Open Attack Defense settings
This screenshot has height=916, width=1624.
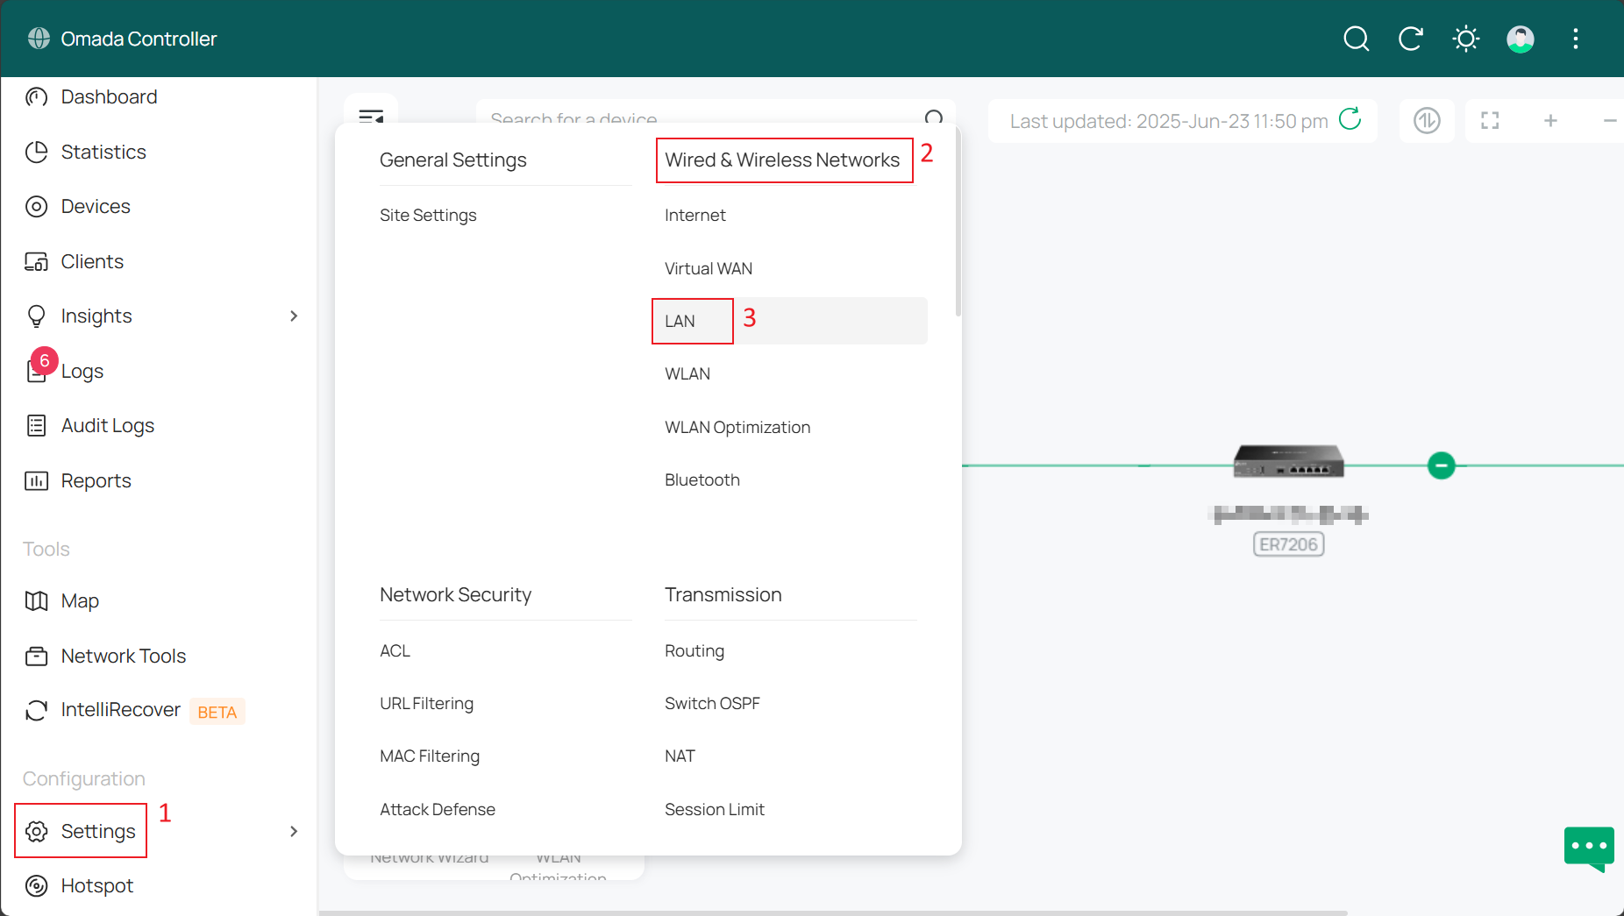click(x=438, y=809)
